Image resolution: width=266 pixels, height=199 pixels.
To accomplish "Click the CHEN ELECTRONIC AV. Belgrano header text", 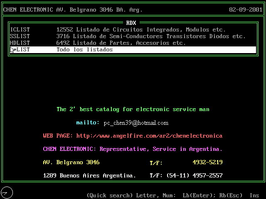I will tap(73, 10).
